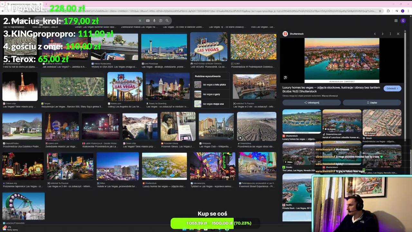Image resolution: width=412 pixels, height=232 pixels.
Task: Open the Dreamstime 'Aerial of Luxurious Lakeside Homes' thumbnail
Action: 342,121
